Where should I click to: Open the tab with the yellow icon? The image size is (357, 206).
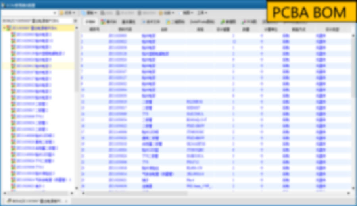tap(175, 22)
